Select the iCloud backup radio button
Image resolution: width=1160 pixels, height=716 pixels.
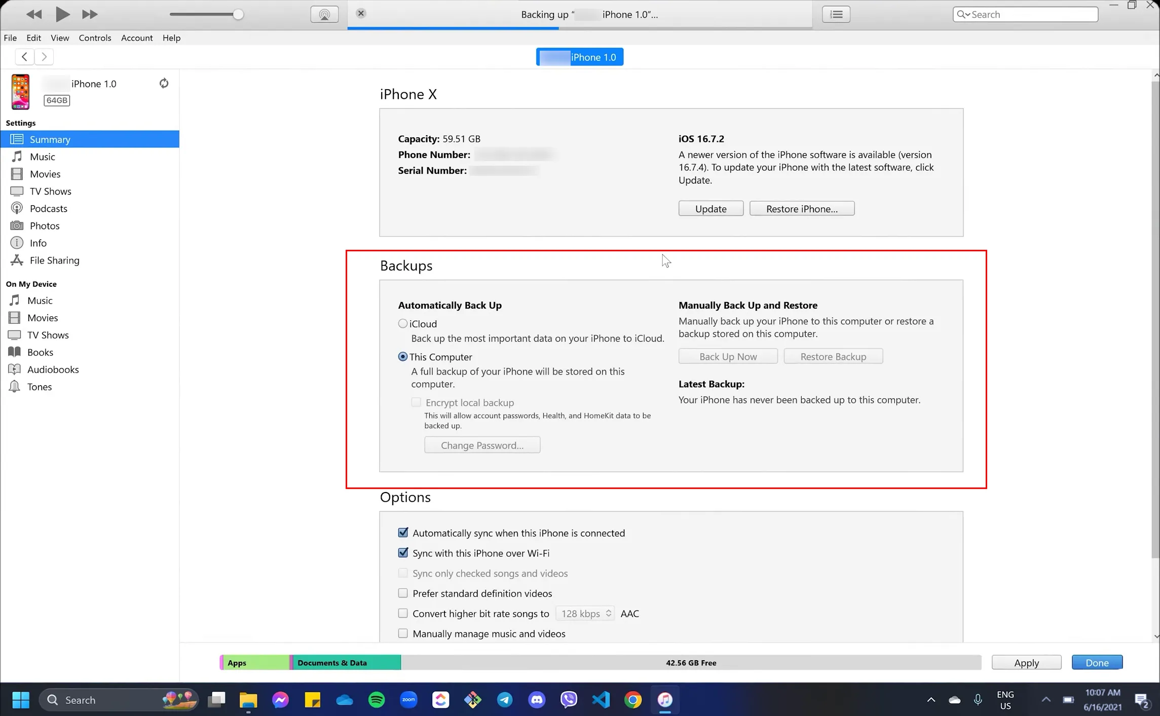tap(402, 323)
